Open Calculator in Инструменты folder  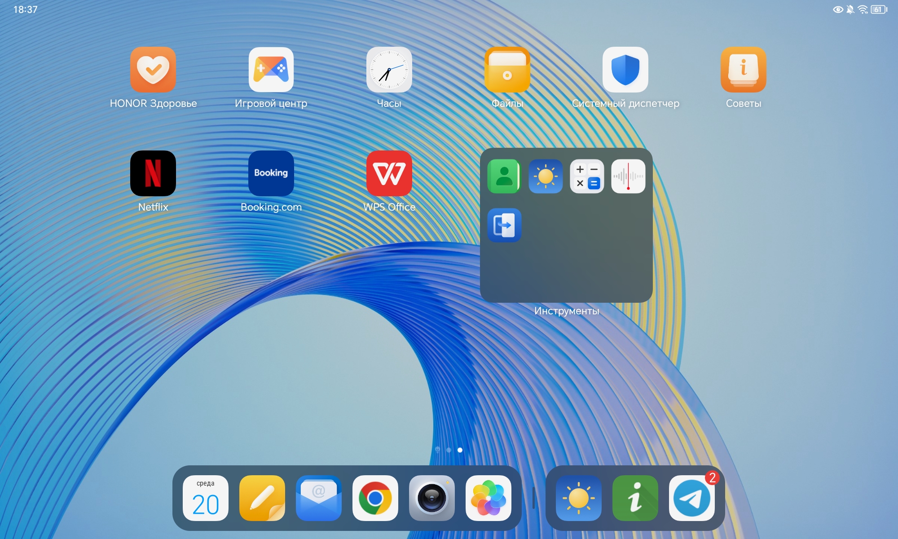(587, 177)
